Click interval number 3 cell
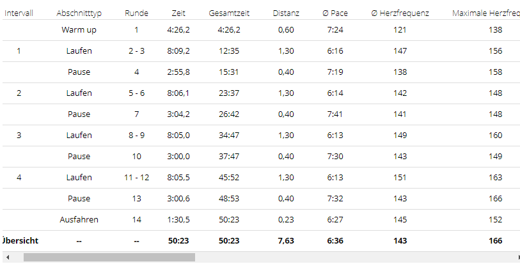520x264 pixels. coord(19,136)
